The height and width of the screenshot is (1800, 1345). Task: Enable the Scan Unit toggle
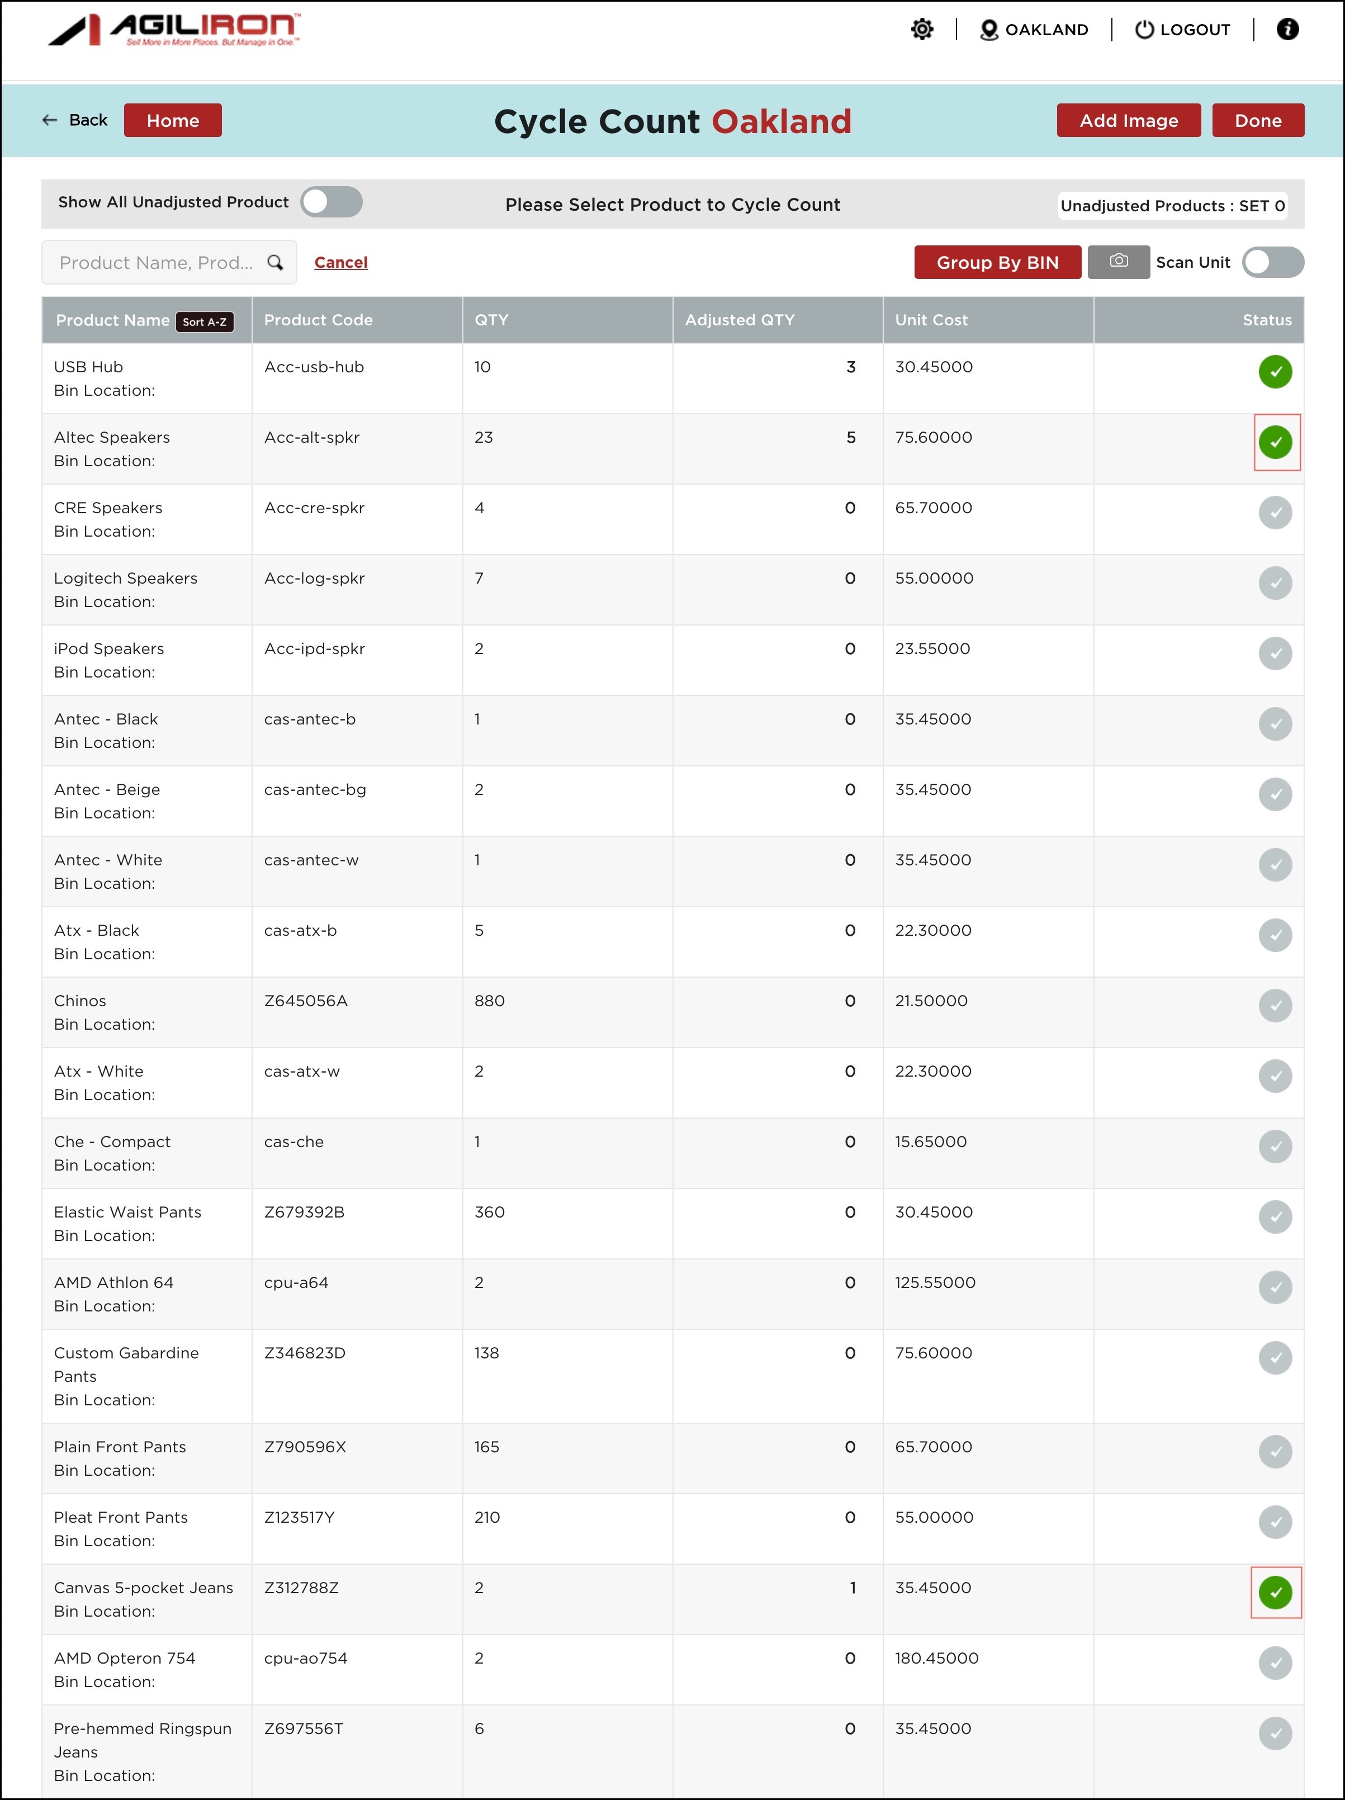click(1272, 262)
